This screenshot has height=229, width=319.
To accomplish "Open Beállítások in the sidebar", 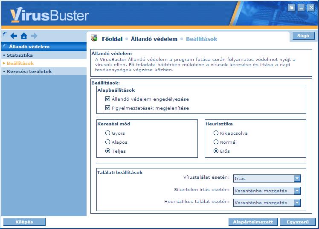I will (x=44, y=63).
